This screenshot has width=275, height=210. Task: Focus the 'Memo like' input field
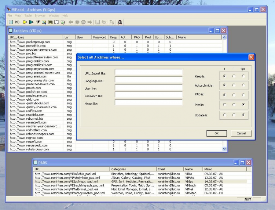(148, 102)
